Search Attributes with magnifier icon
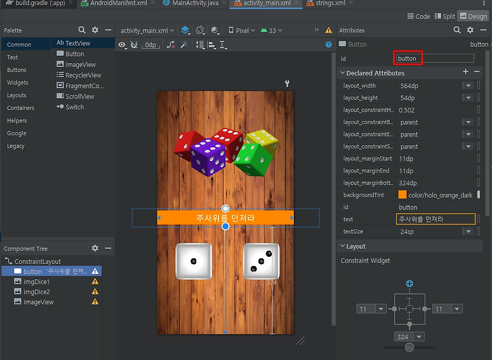Viewport: 492px width, 360px height. 457,30
